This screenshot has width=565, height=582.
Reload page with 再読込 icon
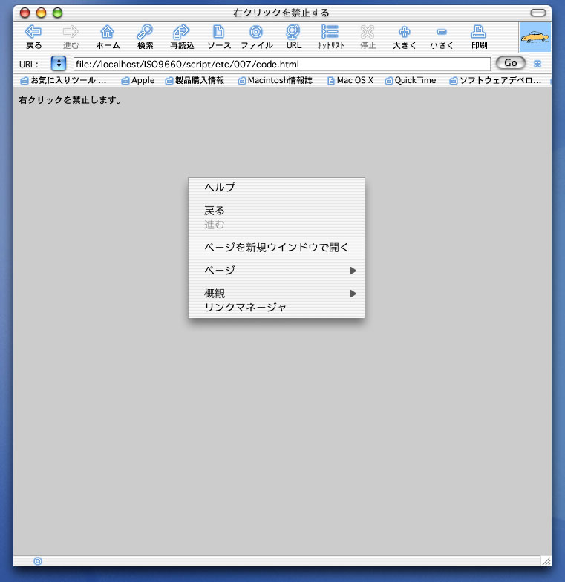pyautogui.click(x=182, y=33)
